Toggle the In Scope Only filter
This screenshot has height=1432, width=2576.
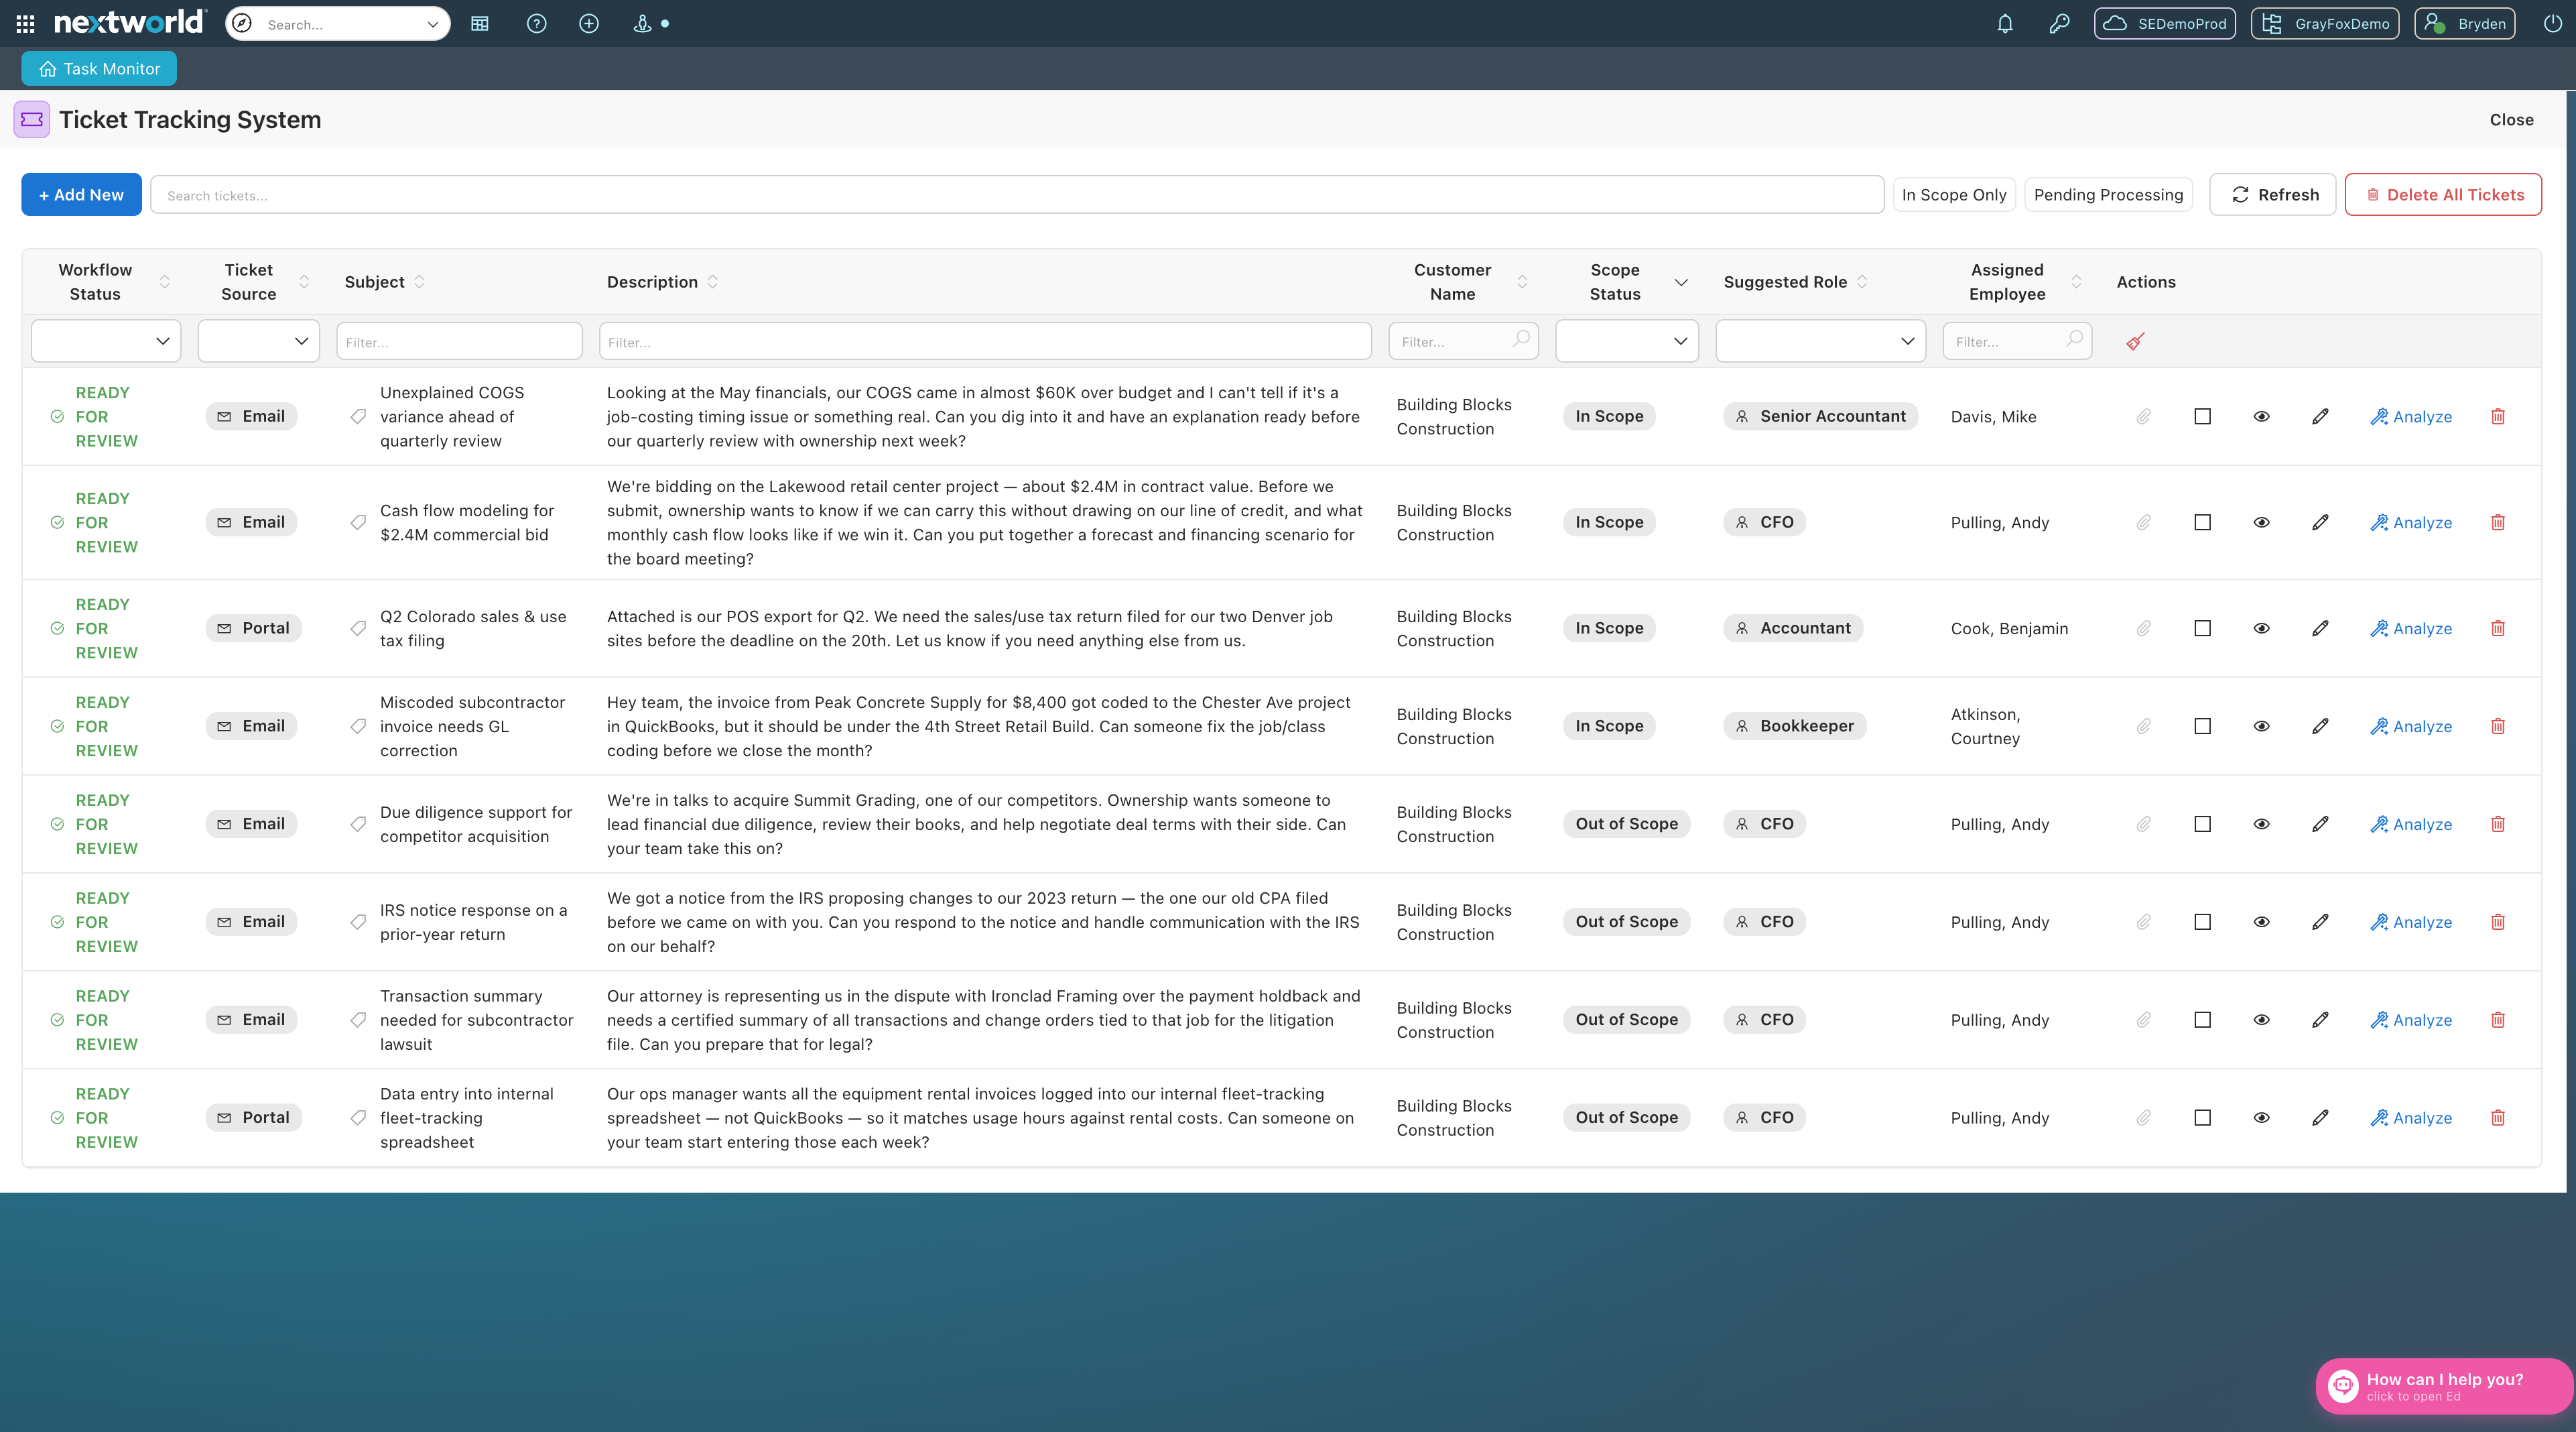pos(1954,194)
